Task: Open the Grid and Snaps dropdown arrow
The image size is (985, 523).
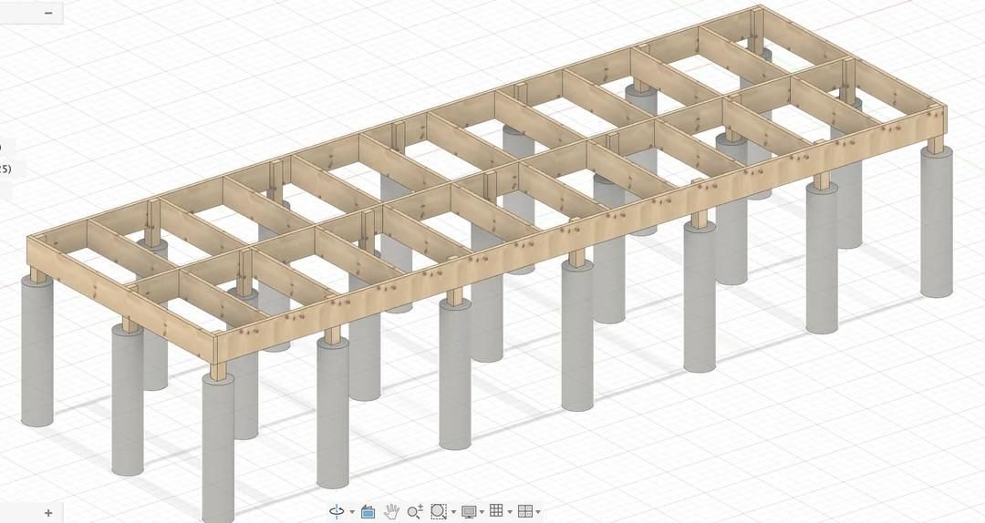Action: pos(510,512)
